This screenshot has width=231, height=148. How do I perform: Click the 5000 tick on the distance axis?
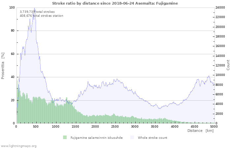214,126
